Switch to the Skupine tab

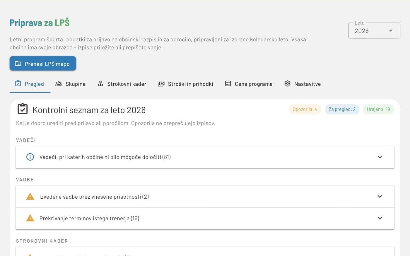point(70,84)
